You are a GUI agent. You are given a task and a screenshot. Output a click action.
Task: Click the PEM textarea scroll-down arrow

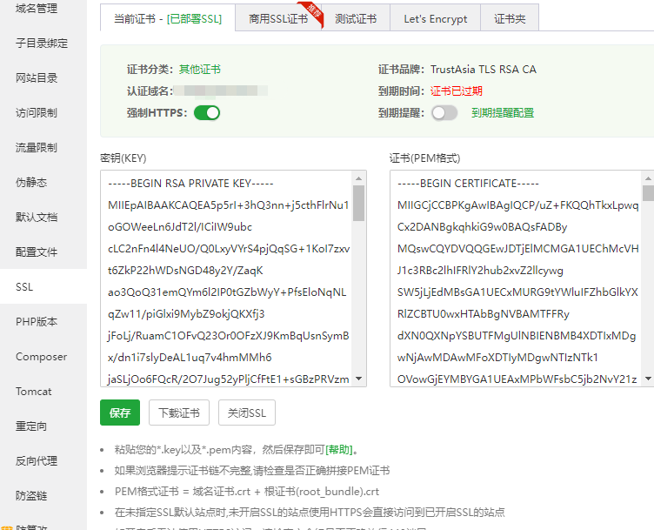[x=648, y=379]
